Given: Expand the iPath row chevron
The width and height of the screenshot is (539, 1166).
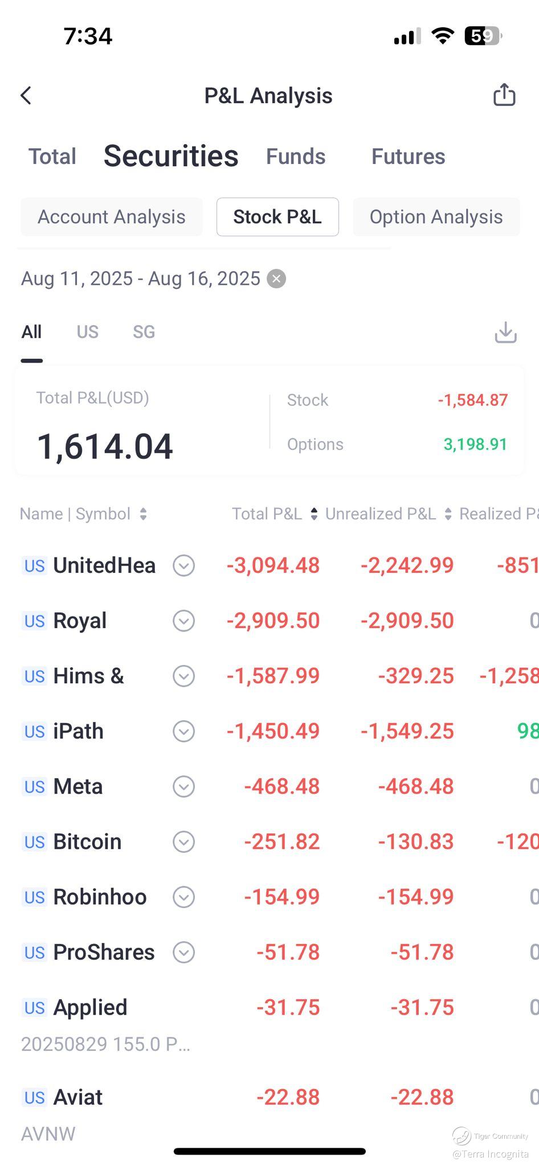Looking at the screenshot, I should [183, 732].
